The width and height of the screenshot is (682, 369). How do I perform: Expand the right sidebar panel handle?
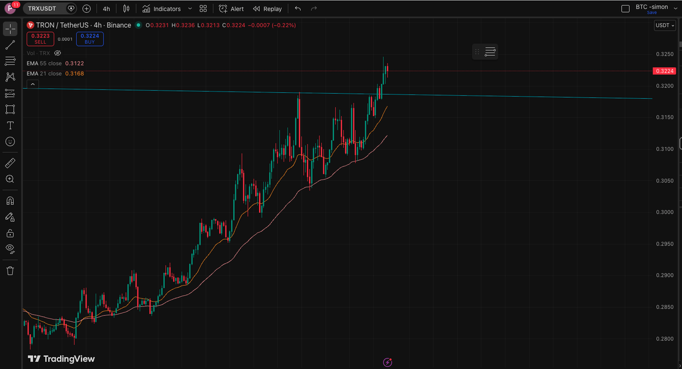coord(680,142)
